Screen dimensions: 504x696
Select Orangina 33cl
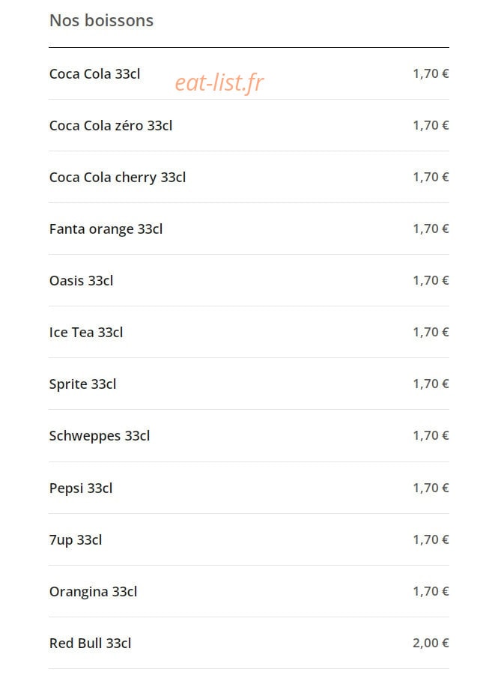[x=93, y=592]
